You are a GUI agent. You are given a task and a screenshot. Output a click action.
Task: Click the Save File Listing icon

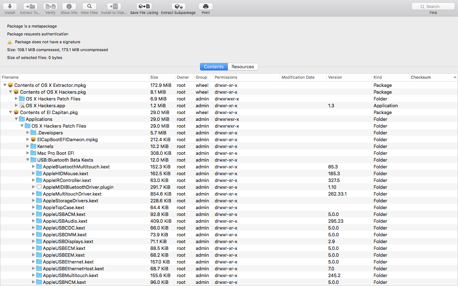pyautogui.click(x=144, y=6)
